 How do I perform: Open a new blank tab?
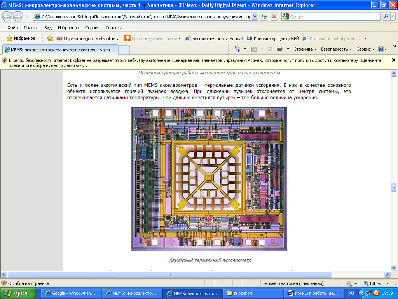click(124, 50)
